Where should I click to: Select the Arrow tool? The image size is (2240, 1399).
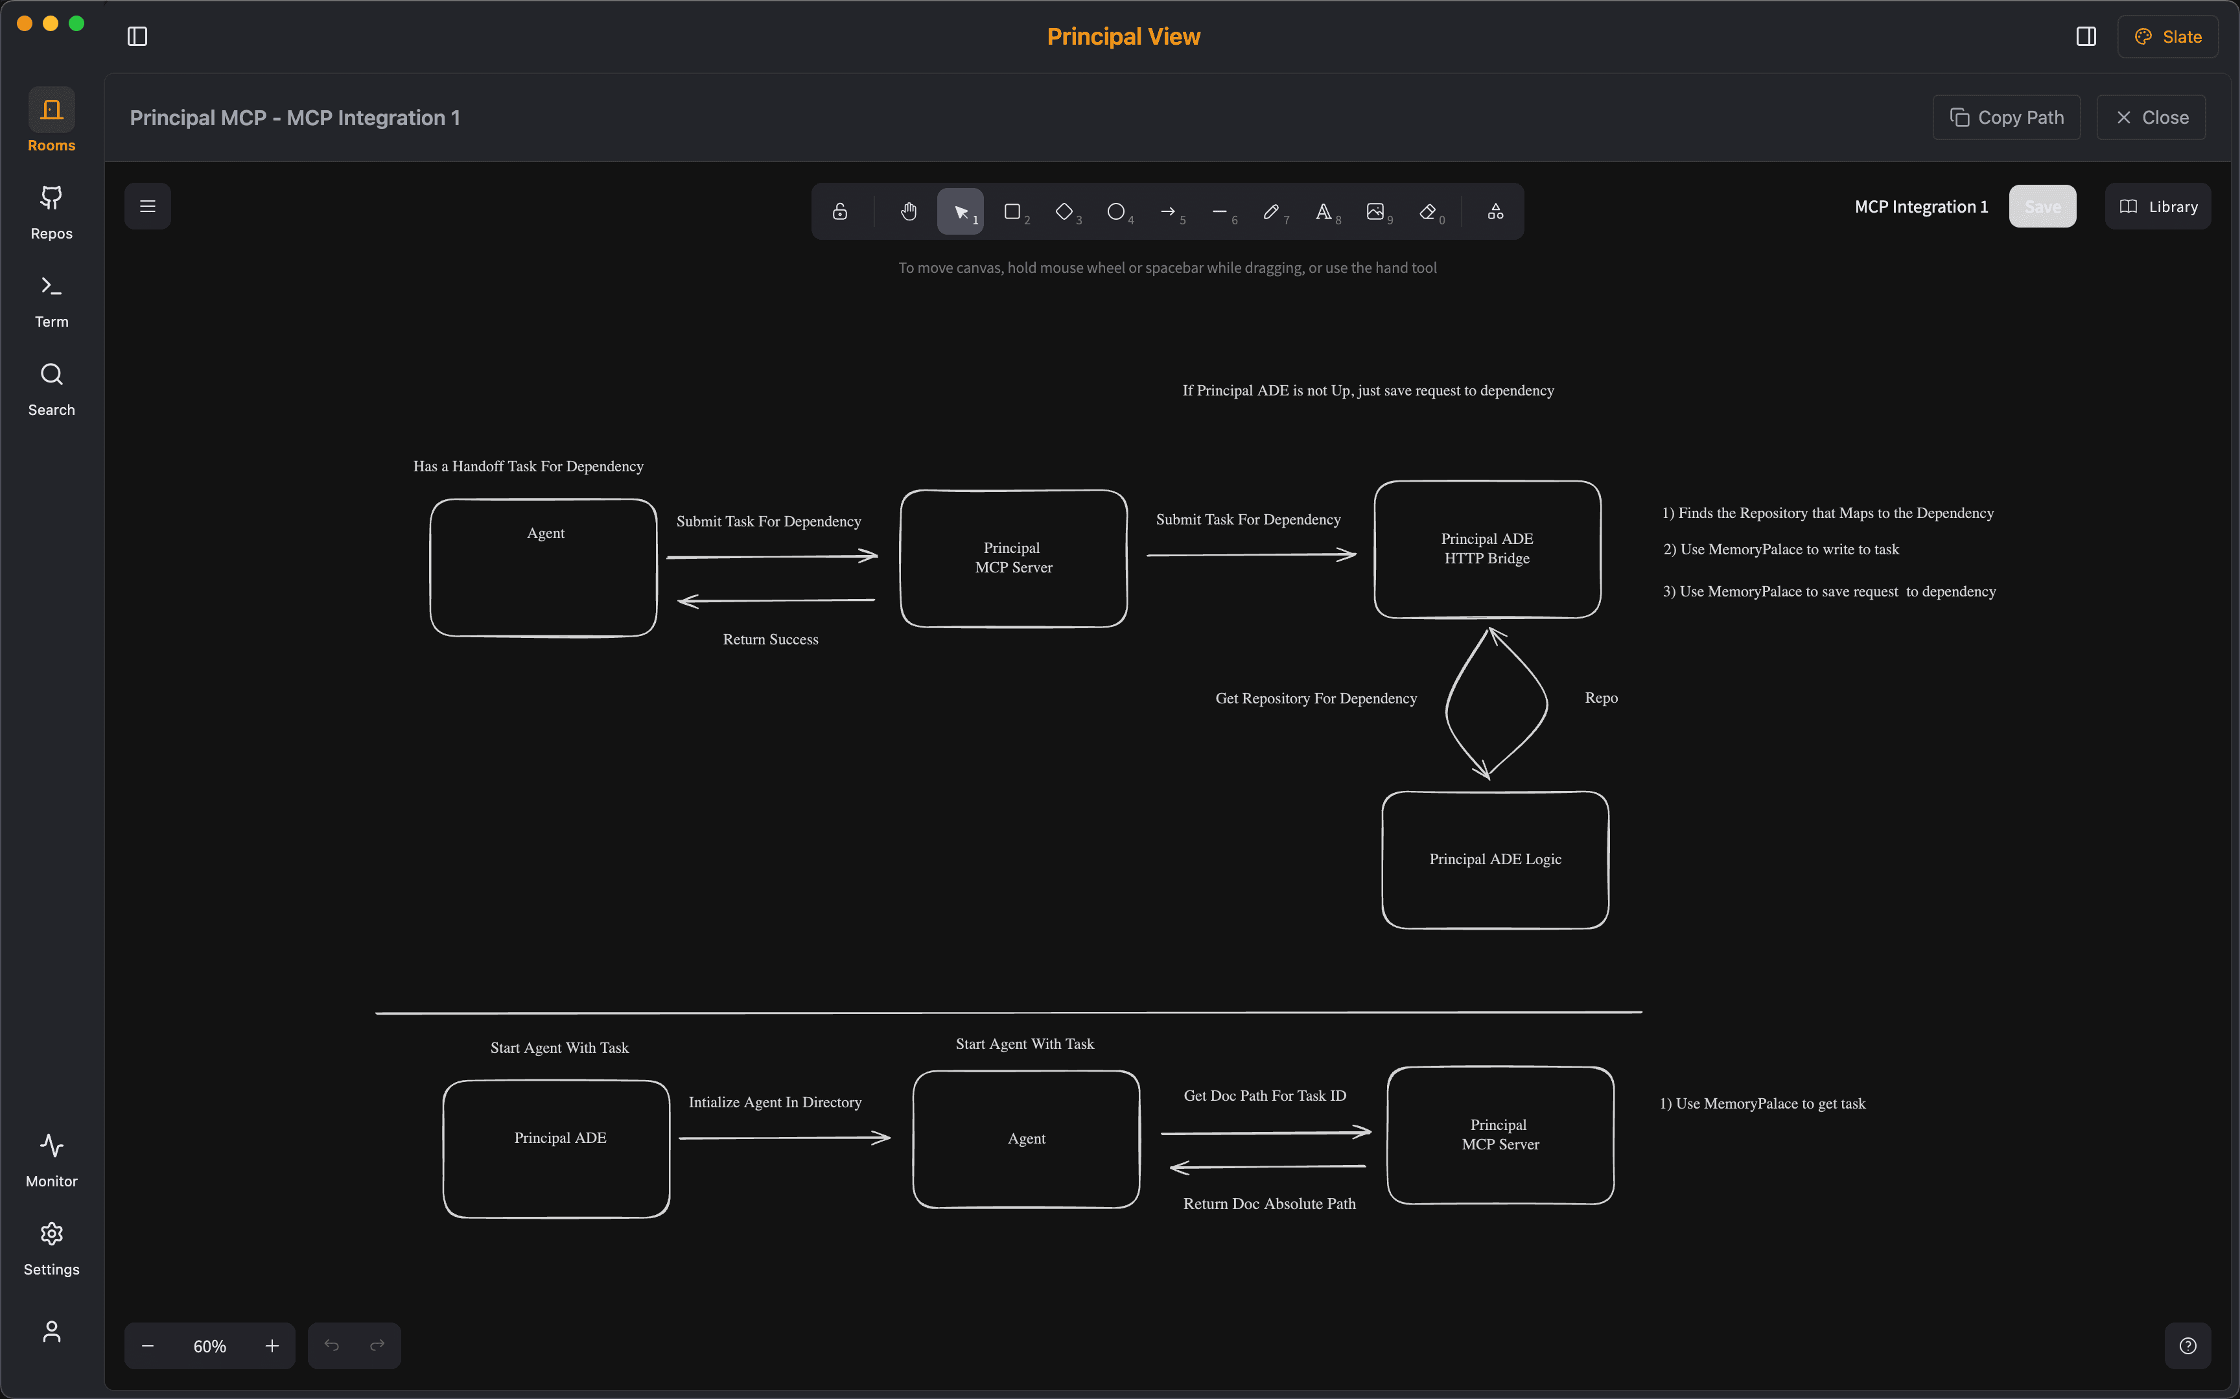[1169, 211]
